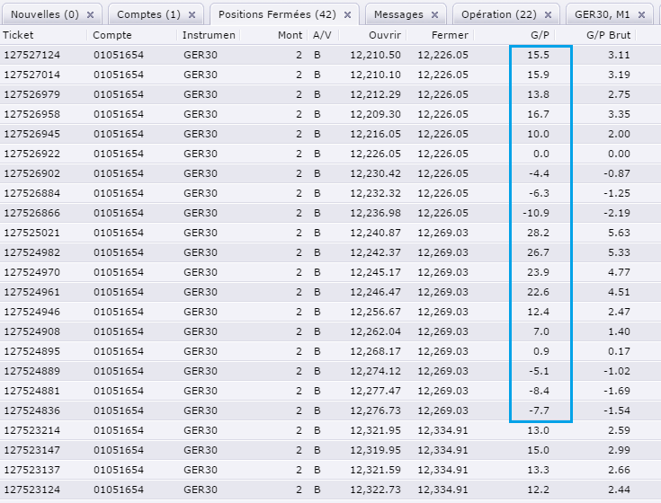Sort by the A/V column header
The width and height of the screenshot is (661, 503).
pos(322,35)
